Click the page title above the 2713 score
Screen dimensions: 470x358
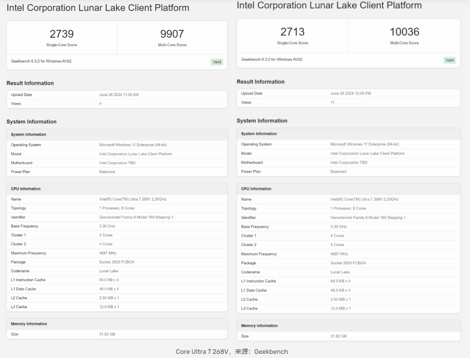tap(329, 6)
